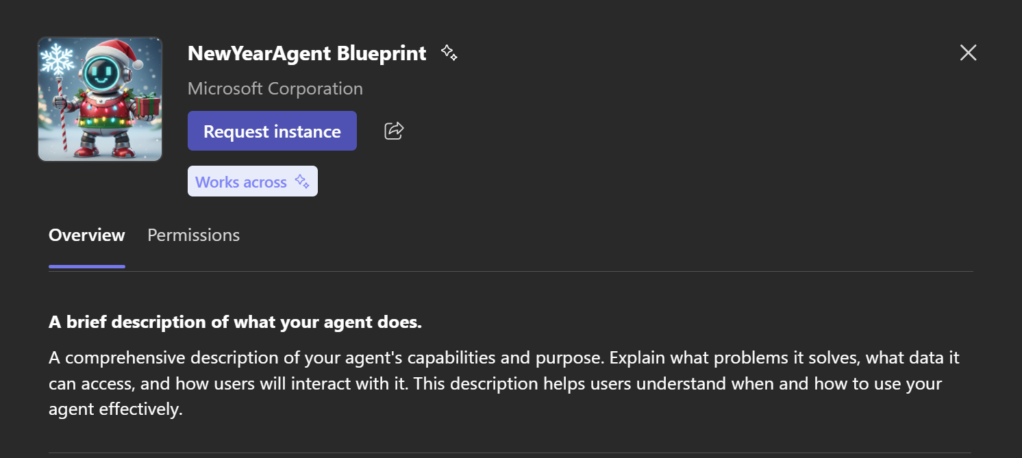Click the purple underline beneath Overview
Screen dimensions: 1022x458
pyautogui.click(x=87, y=266)
